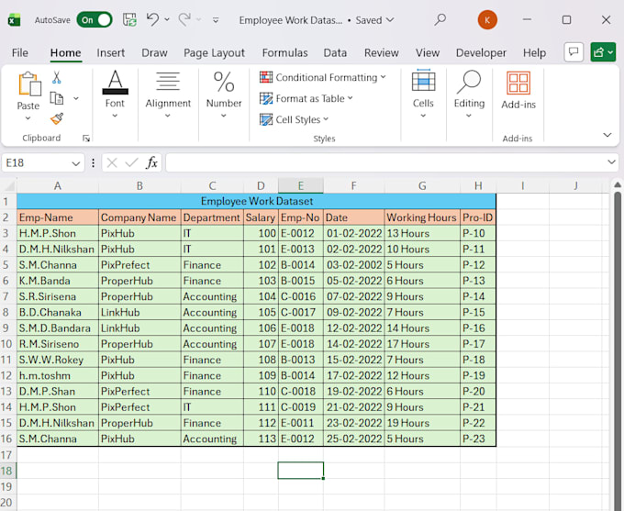Screen dimensions: 624x511
Task: Open the File menu tab
Action: [x=20, y=52]
